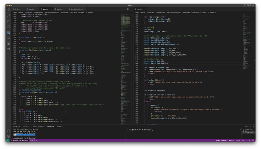Toggle the secondary sidebar layout button

pyautogui.click(x=250, y=6)
